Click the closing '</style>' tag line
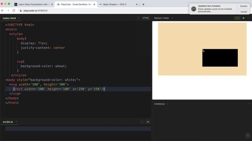The width and height of the screenshot is (252, 141). point(19,75)
